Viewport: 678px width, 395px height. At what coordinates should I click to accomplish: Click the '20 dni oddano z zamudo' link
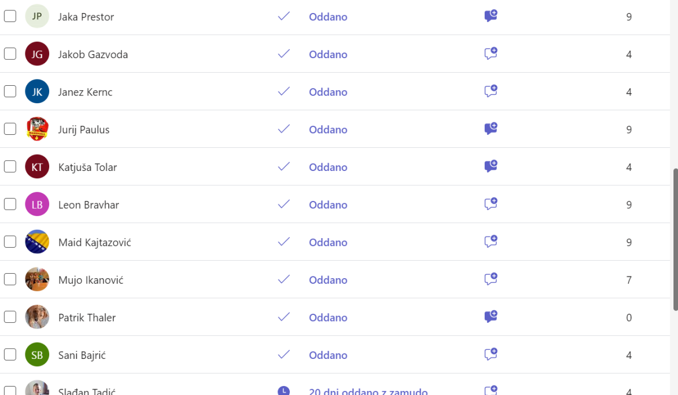pyautogui.click(x=368, y=391)
